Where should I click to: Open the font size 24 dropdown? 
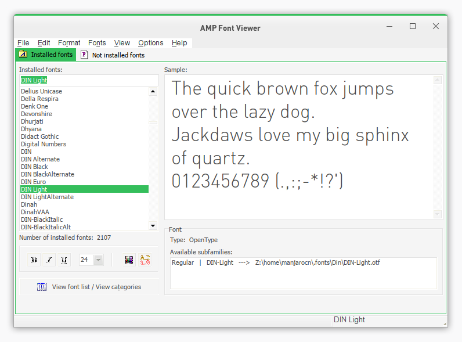[x=99, y=260]
